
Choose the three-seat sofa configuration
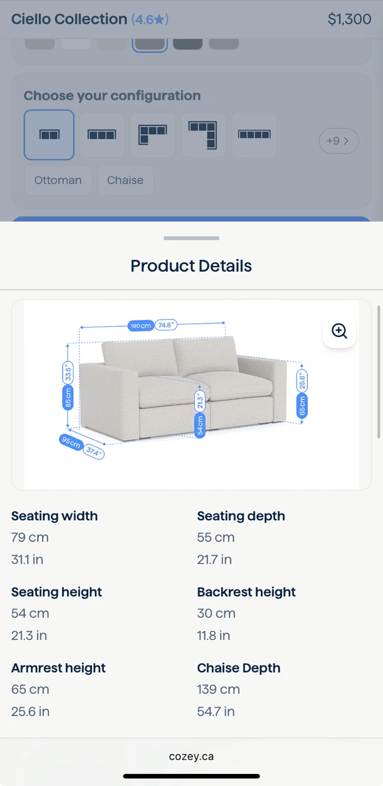[102, 135]
